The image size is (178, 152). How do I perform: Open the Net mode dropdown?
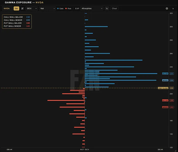[48, 8]
